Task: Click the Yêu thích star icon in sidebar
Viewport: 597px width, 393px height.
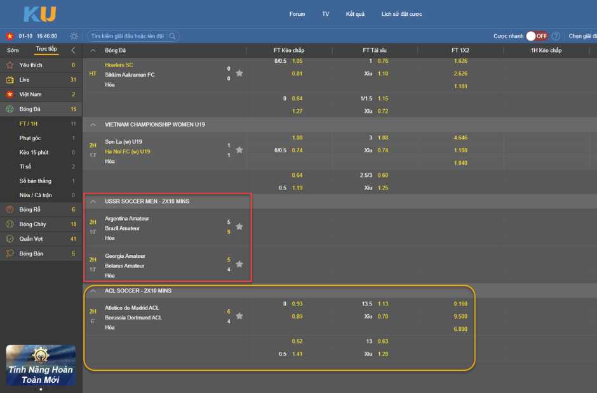Action: [10, 65]
